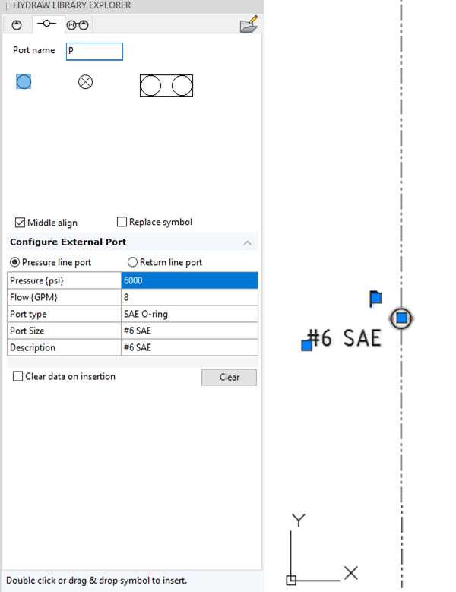Select the crossed circle port symbol
This screenshot has width=456, height=592.
pos(86,81)
